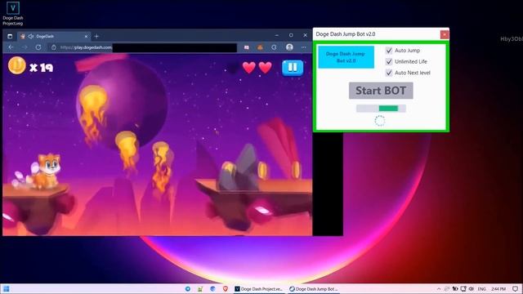Image resolution: width=523 pixels, height=294 pixels.
Task: Click the lock icon in the address bar
Action: pos(54,47)
